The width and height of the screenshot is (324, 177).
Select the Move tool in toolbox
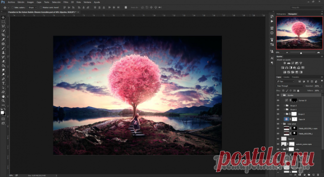[x=3, y=17]
